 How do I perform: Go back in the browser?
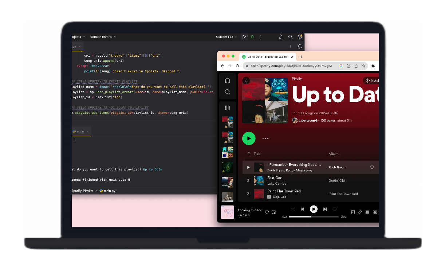223,66
